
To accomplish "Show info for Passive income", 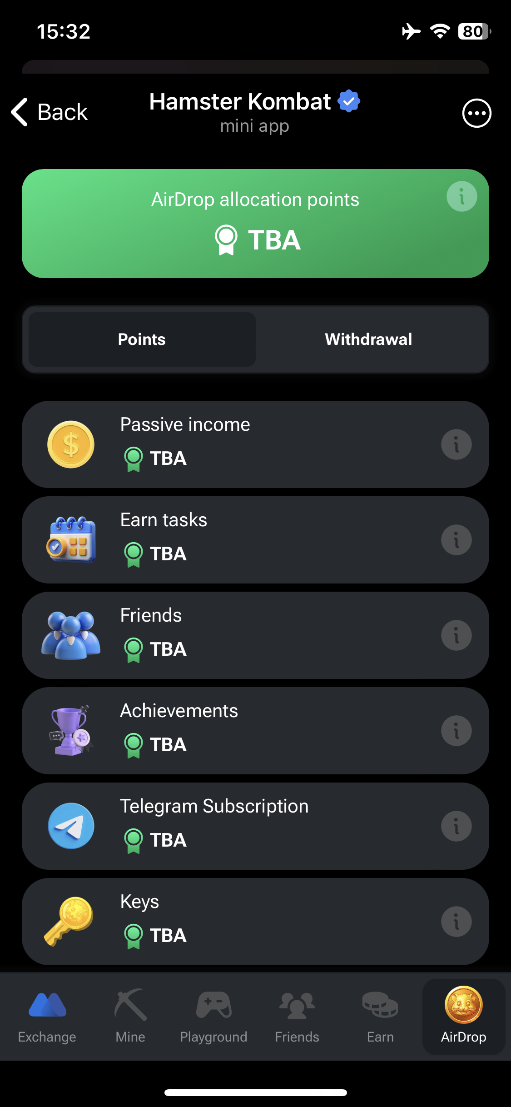I will [x=456, y=444].
